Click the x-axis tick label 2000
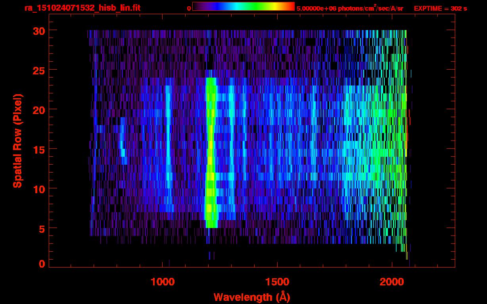Screen dimensions: 487x304 click(x=392, y=282)
